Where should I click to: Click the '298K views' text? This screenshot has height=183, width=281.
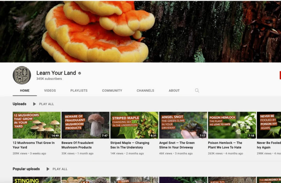click(264, 153)
